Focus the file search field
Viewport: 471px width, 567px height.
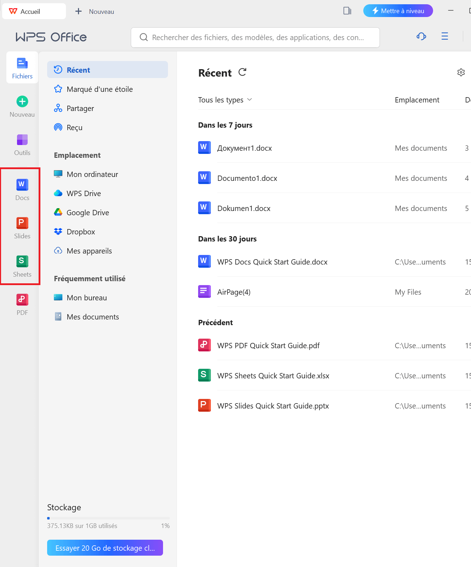pyautogui.click(x=255, y=38)
